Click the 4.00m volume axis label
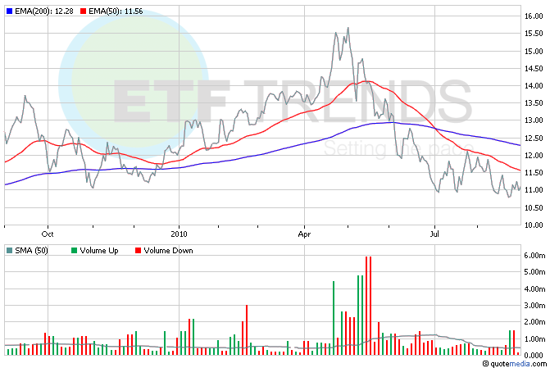550x368 pixels. [535, 289]
